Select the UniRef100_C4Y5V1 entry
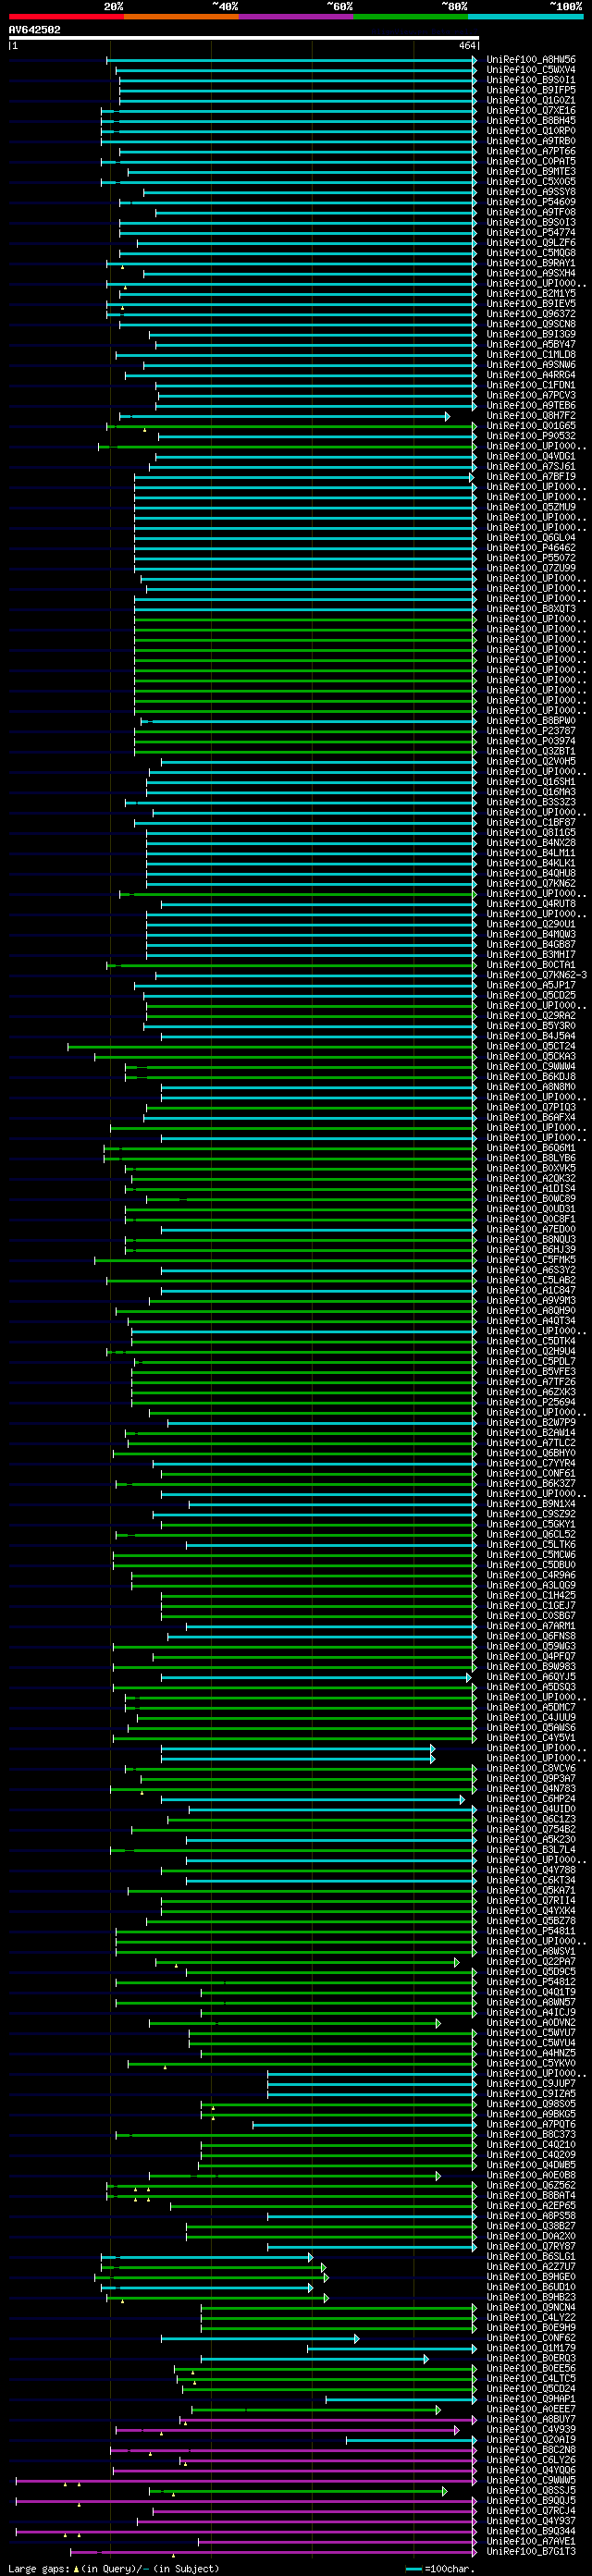This screenshot has width=592, height=2576. [531, 1738]
